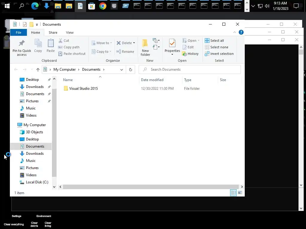Click the Cut scissors icon
This screenshot has width=306, height=229.
60,41
